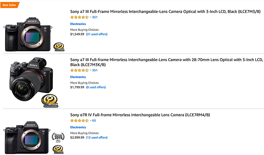
Task: Expand rating popover arrow next to 63 reviews
Action: pos(91,121)
